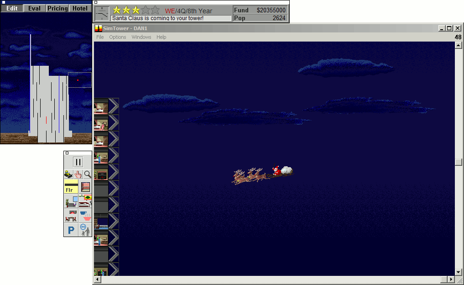Pause the game with the pause button
464x285 pixels.
point(78,162)
